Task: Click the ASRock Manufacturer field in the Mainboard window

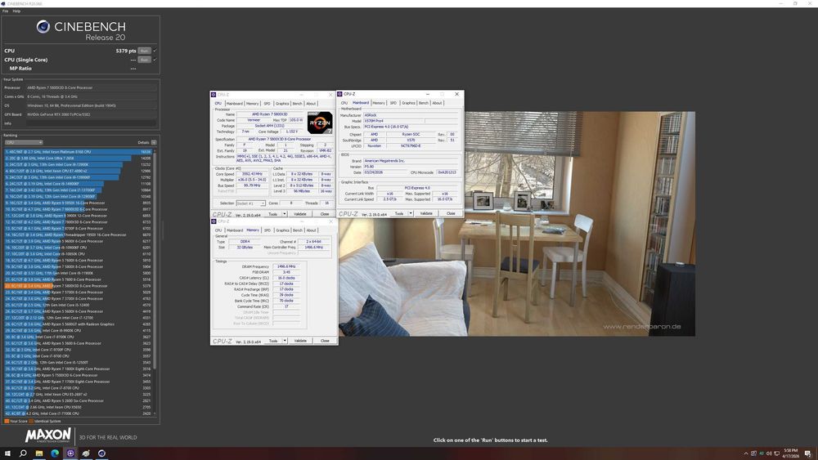Action: point(411,115)
